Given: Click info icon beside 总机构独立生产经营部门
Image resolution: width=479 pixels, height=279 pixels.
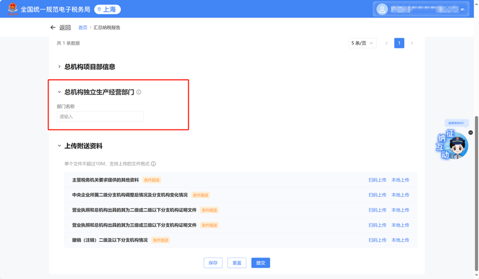Looking at the screenshot, I should pyautogui.click(x=139, y=92).
